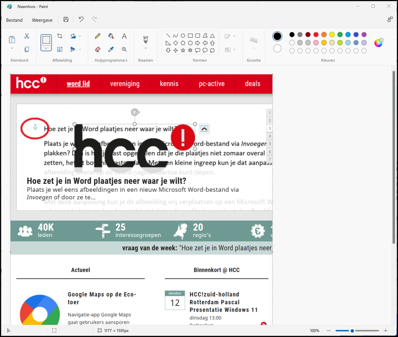The image size is (398, 337).
Task: Pick the Cloud callout shape
Action: [212, 51]
